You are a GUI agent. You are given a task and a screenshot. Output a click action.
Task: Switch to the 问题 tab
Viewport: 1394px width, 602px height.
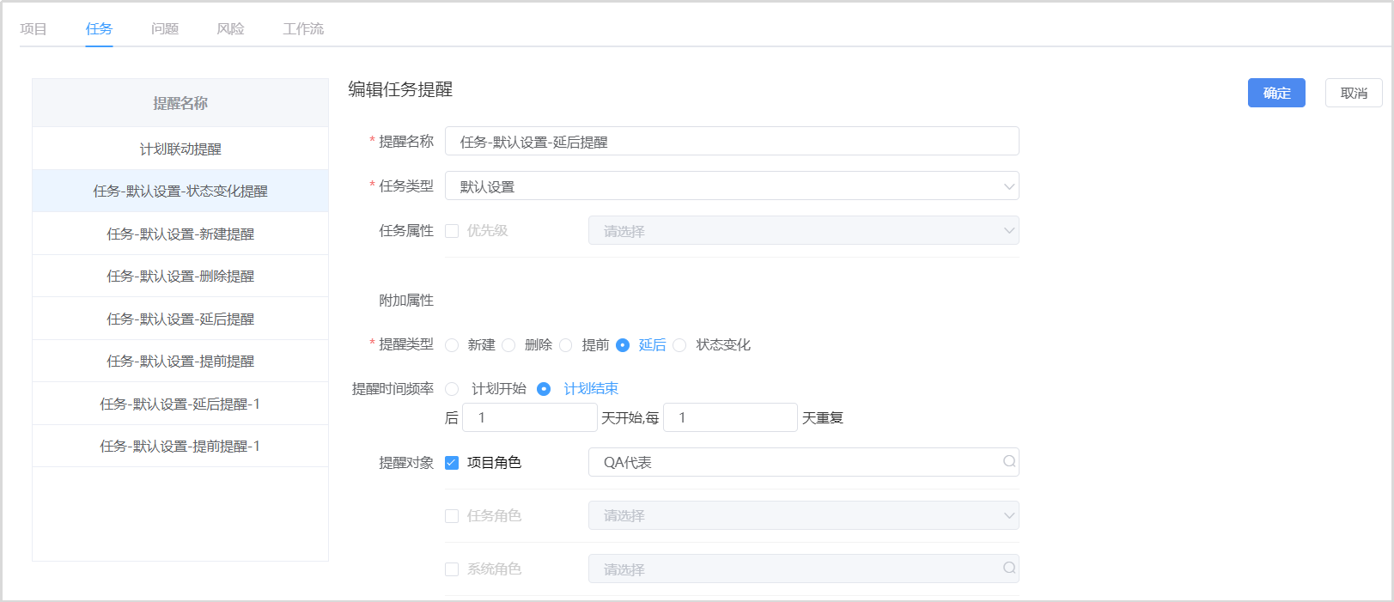165,29
